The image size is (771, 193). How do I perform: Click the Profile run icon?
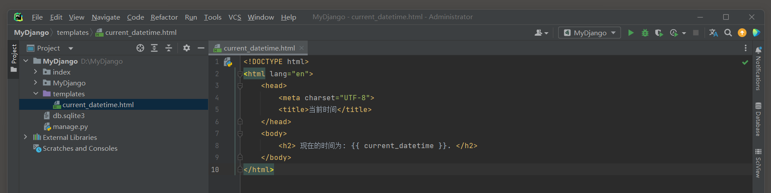point(674,33)
